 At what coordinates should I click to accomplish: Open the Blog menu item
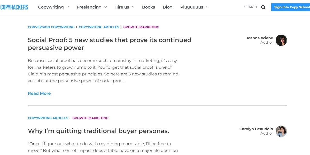(167, 7)
